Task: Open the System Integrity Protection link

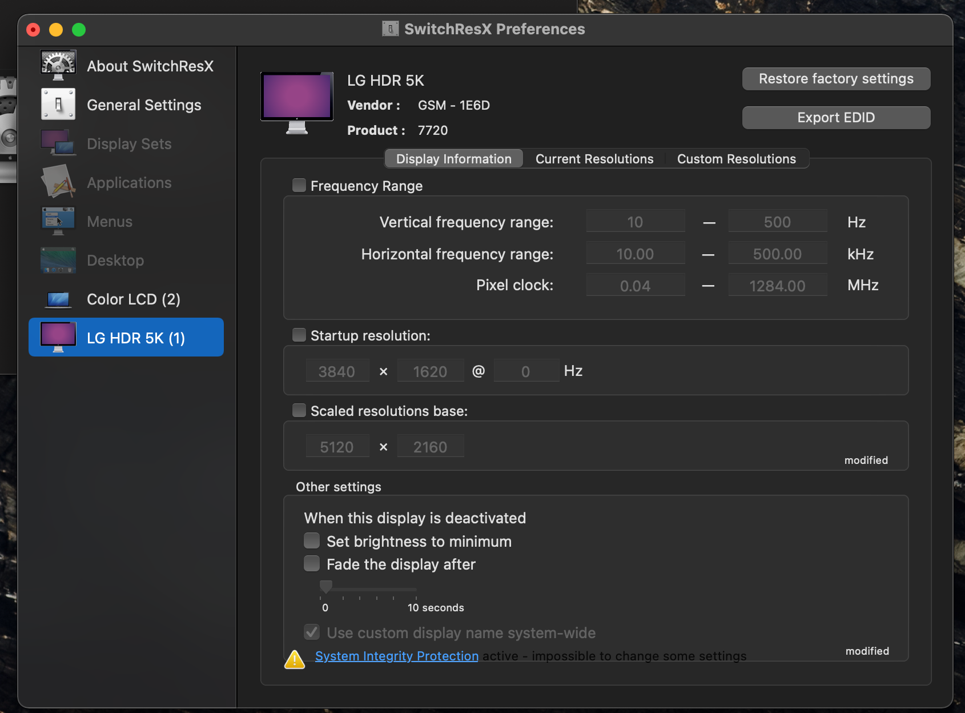Action: tap(397, 656)
